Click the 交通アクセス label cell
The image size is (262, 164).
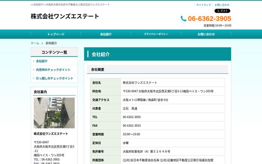[106, 100]
